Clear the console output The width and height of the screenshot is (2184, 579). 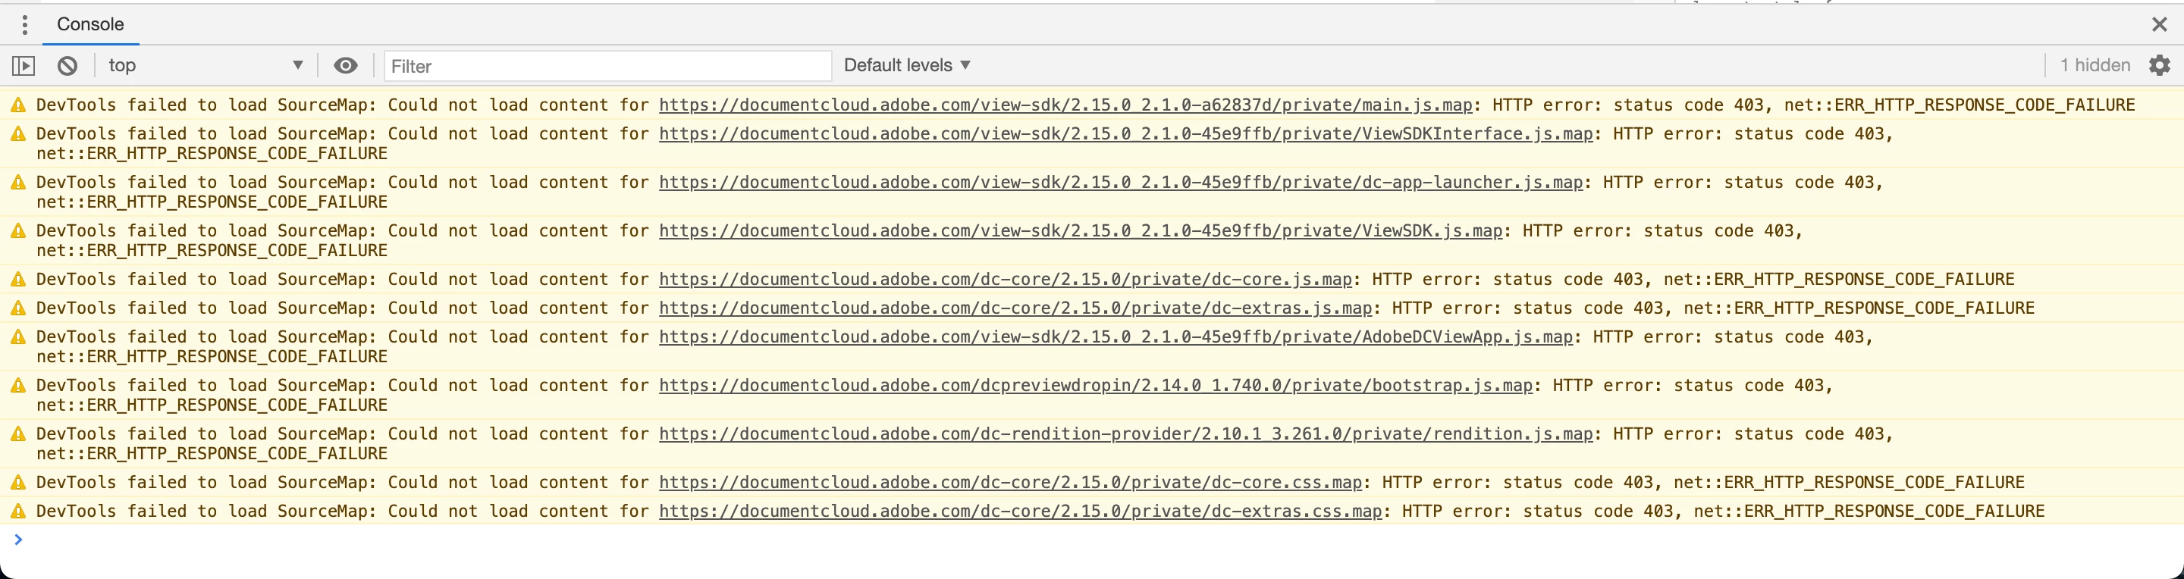point(67,65)
